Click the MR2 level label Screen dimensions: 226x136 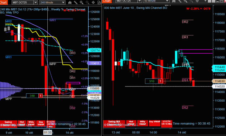(9, 21)
